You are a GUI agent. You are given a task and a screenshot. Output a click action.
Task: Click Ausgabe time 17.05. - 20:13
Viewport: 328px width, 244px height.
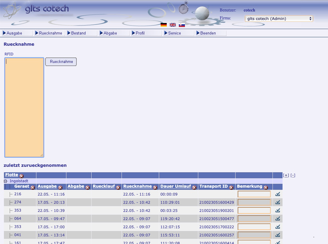51,202
